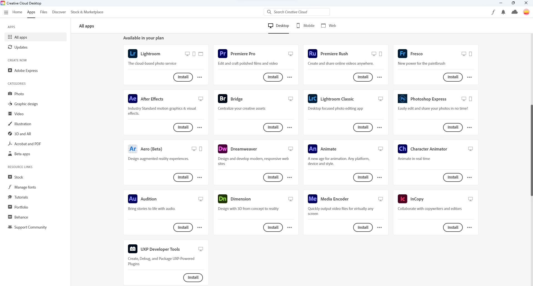Filter by Video category
Screen dimensions: 533x286
point(36,114)
